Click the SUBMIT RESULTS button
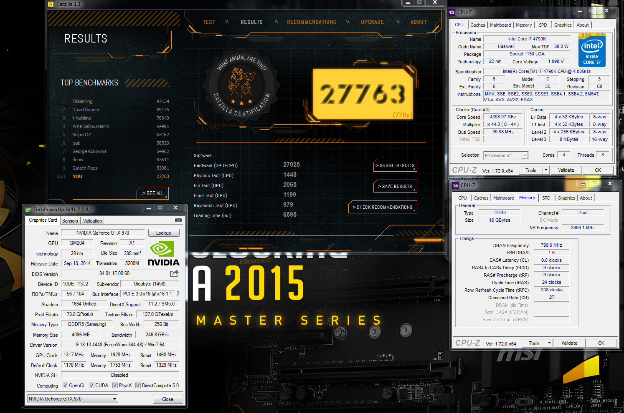This screenshot has width=624, height=413. pyautogui.click(x=395, y=165)
